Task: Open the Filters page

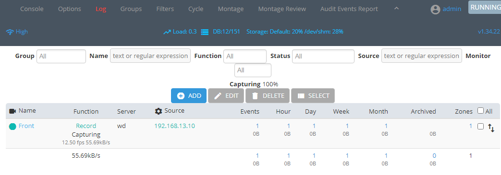Action: click(x=165, y=9)
